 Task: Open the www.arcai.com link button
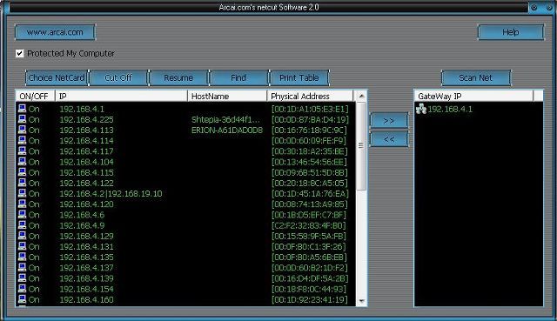[55, 32]
